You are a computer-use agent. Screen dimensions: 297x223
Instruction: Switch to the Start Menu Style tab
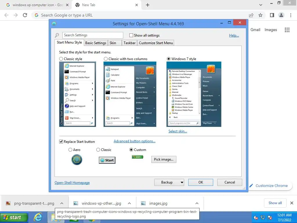coord(69,42)
